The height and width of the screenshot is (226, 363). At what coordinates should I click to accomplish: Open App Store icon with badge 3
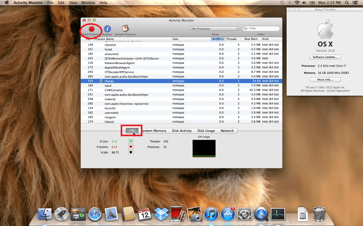228,214
